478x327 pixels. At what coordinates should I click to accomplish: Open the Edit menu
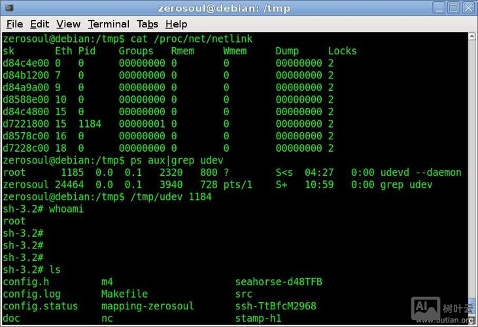click(x=39, y=24)
